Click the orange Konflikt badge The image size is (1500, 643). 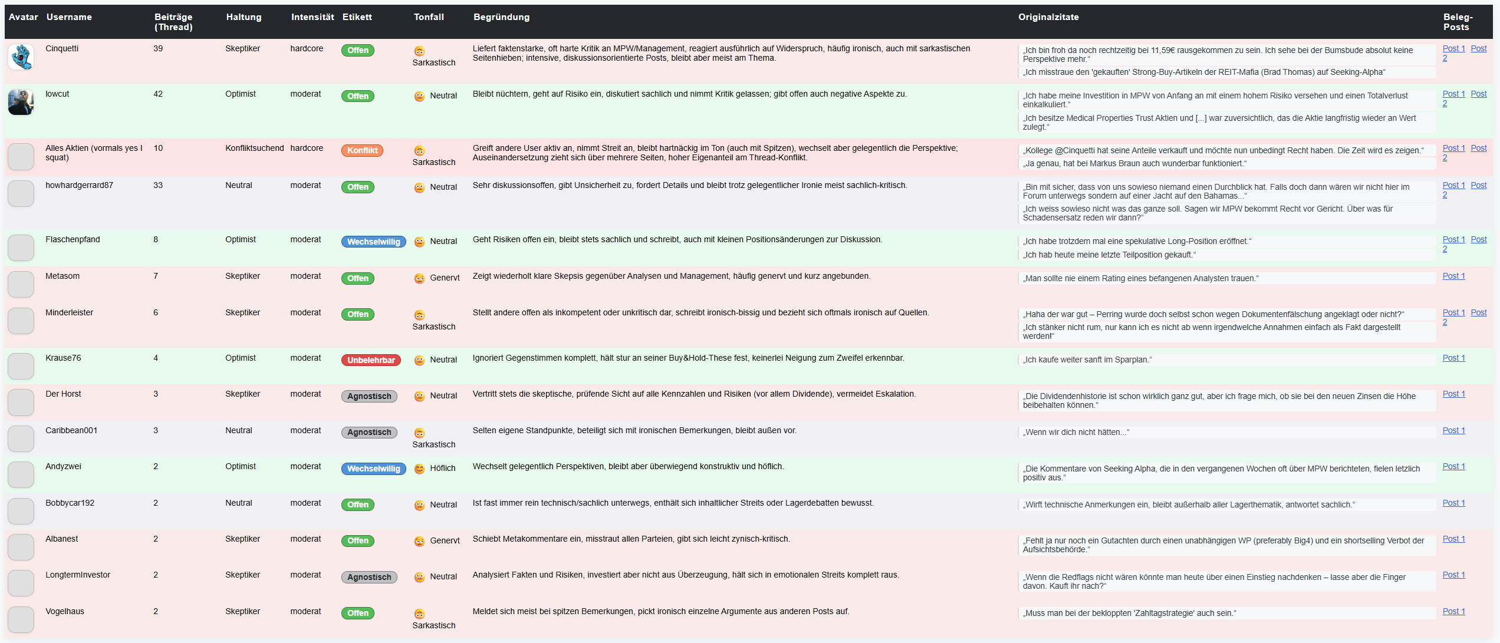click(362, 150)
